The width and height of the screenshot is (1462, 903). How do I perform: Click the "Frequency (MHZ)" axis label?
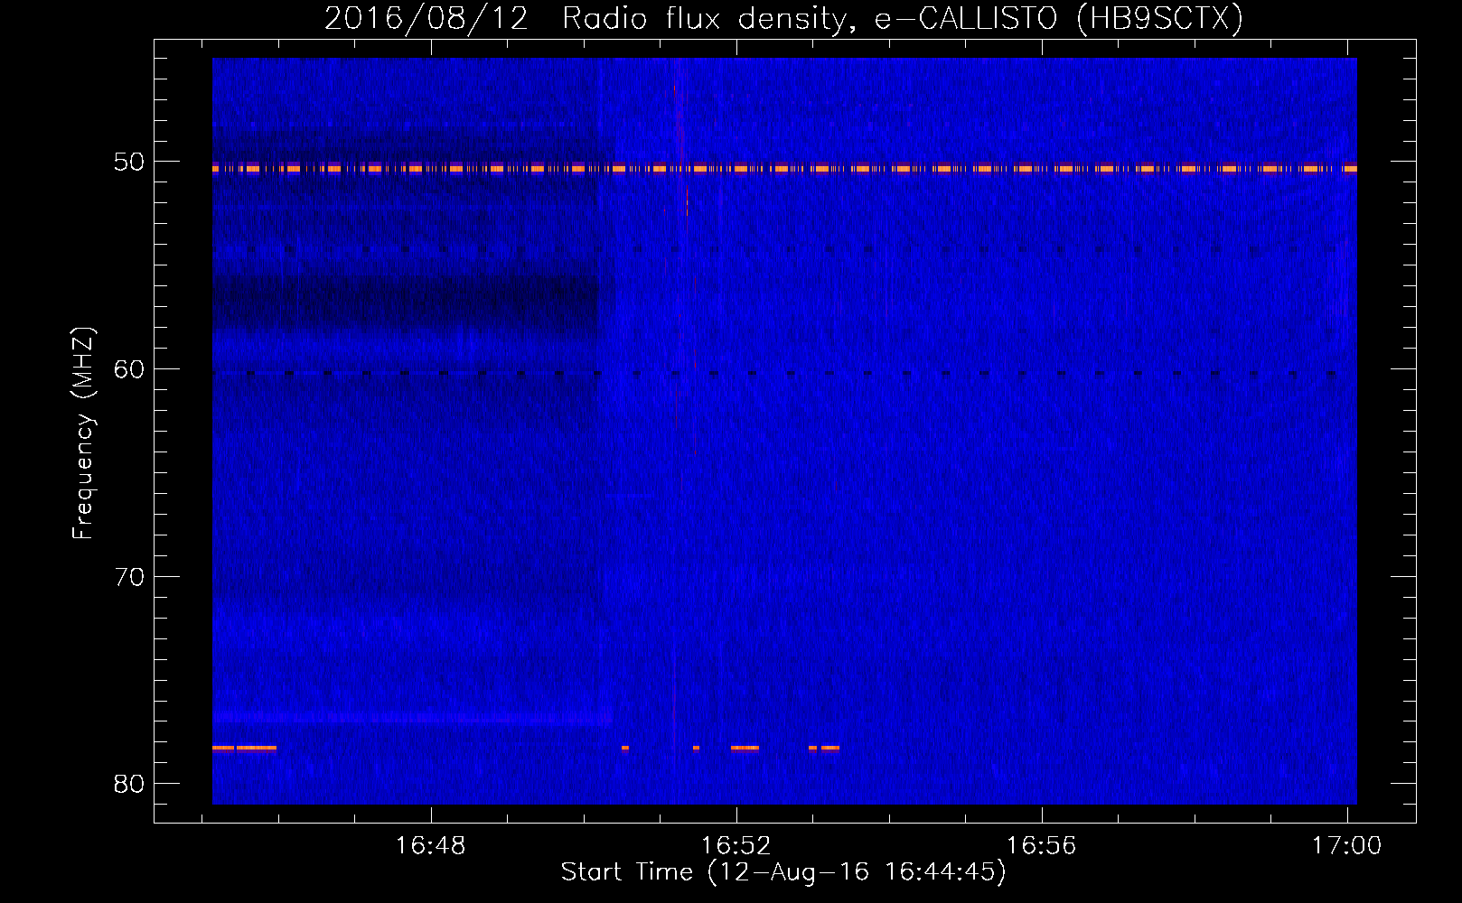coord(82,433)
